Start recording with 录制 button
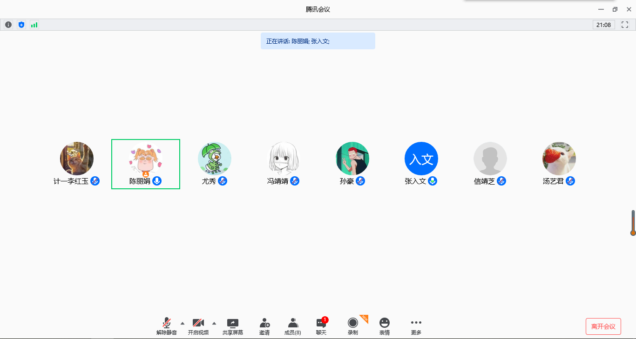Viewport: 636px width, 339px height. coord(353,326)
